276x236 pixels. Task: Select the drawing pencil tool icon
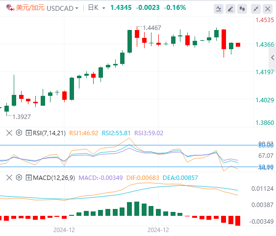click(x=230, y=9)
